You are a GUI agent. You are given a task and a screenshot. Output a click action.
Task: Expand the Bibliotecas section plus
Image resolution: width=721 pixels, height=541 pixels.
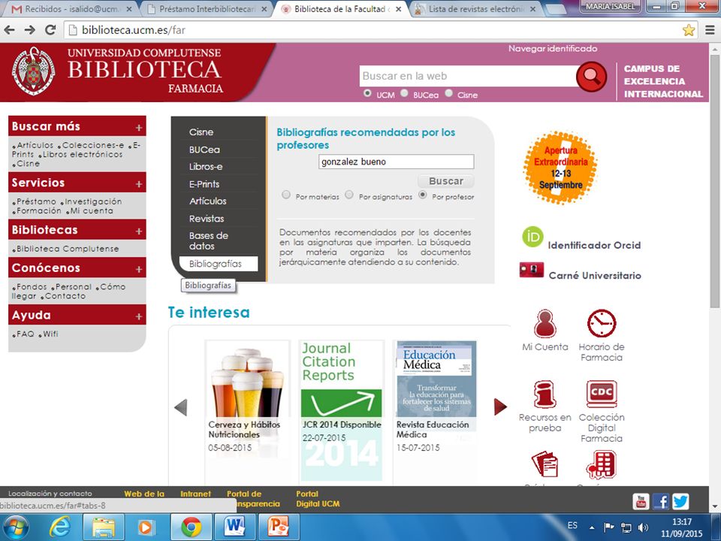point(139,231)
